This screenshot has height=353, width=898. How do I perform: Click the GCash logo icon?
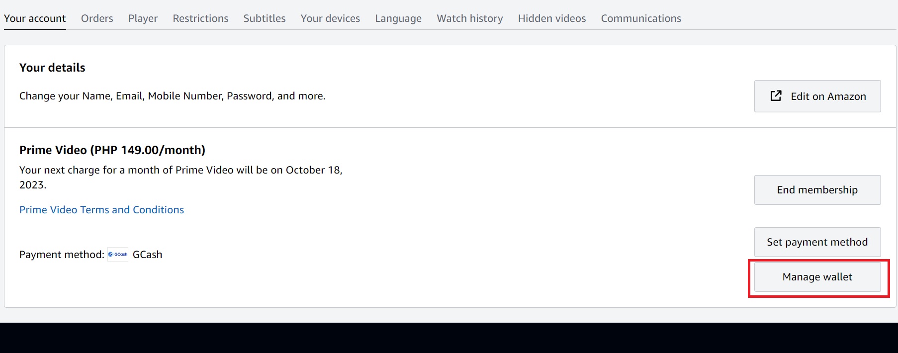118,254
